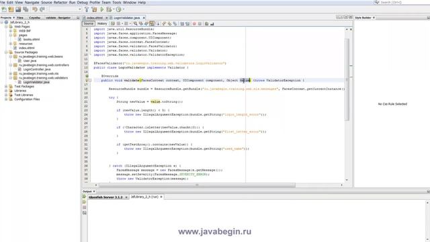Open the Profile Project dropdown arrow

[123, 9]
